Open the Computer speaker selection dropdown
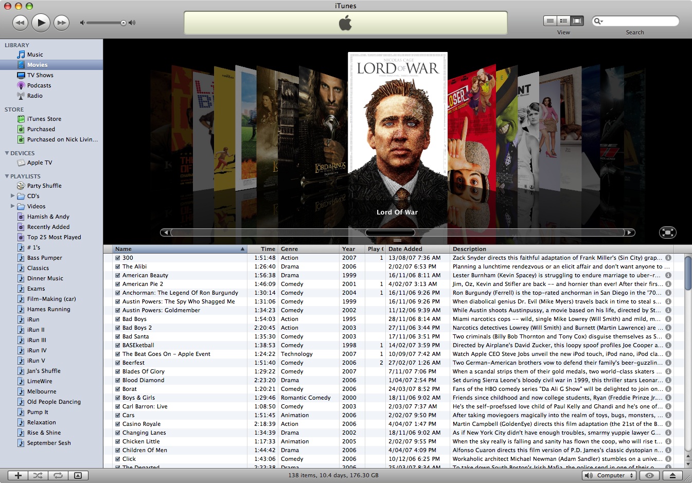The width and height of the screenshot is (692, 483). point(609,475)
